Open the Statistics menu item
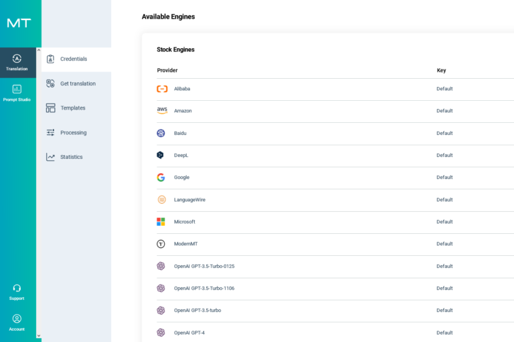Viewport: 514px width, 342px height. click(76, 157)
